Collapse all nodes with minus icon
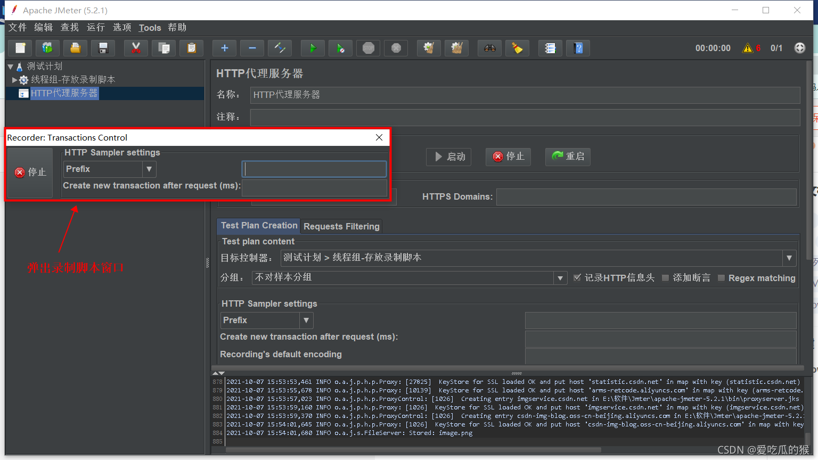The height and width of the screenshot is (460, 818). (x=252, y=48)
